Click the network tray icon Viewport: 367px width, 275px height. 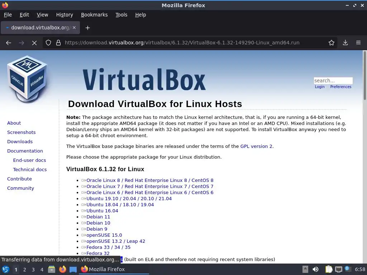pos(338,269)
